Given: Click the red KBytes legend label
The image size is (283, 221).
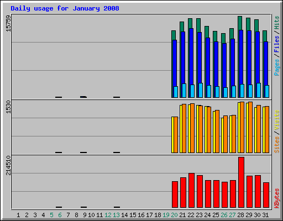Looking at the screenshot, I should (x=276, y=198).
